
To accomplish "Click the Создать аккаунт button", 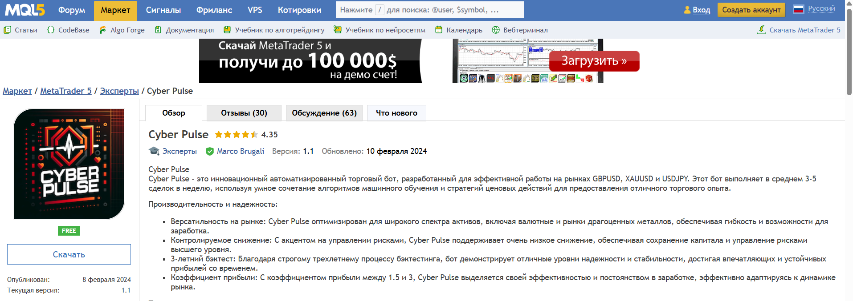I will point(751,10).
